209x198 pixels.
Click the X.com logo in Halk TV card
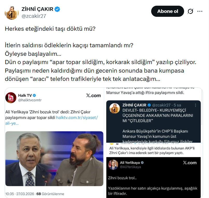(x=93, y=95)
